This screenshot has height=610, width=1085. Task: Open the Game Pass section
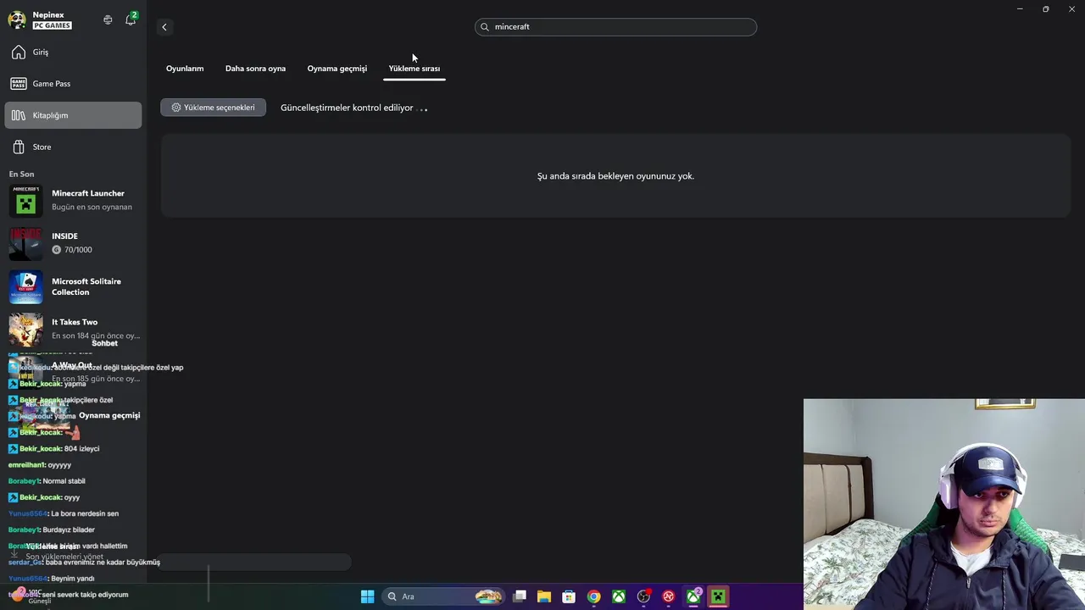73,84
